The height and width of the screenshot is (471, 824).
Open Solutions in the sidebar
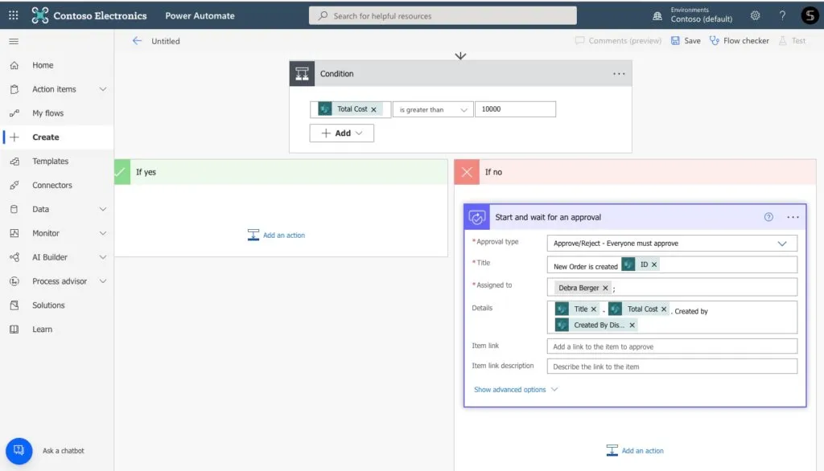[x=48, y=305]
